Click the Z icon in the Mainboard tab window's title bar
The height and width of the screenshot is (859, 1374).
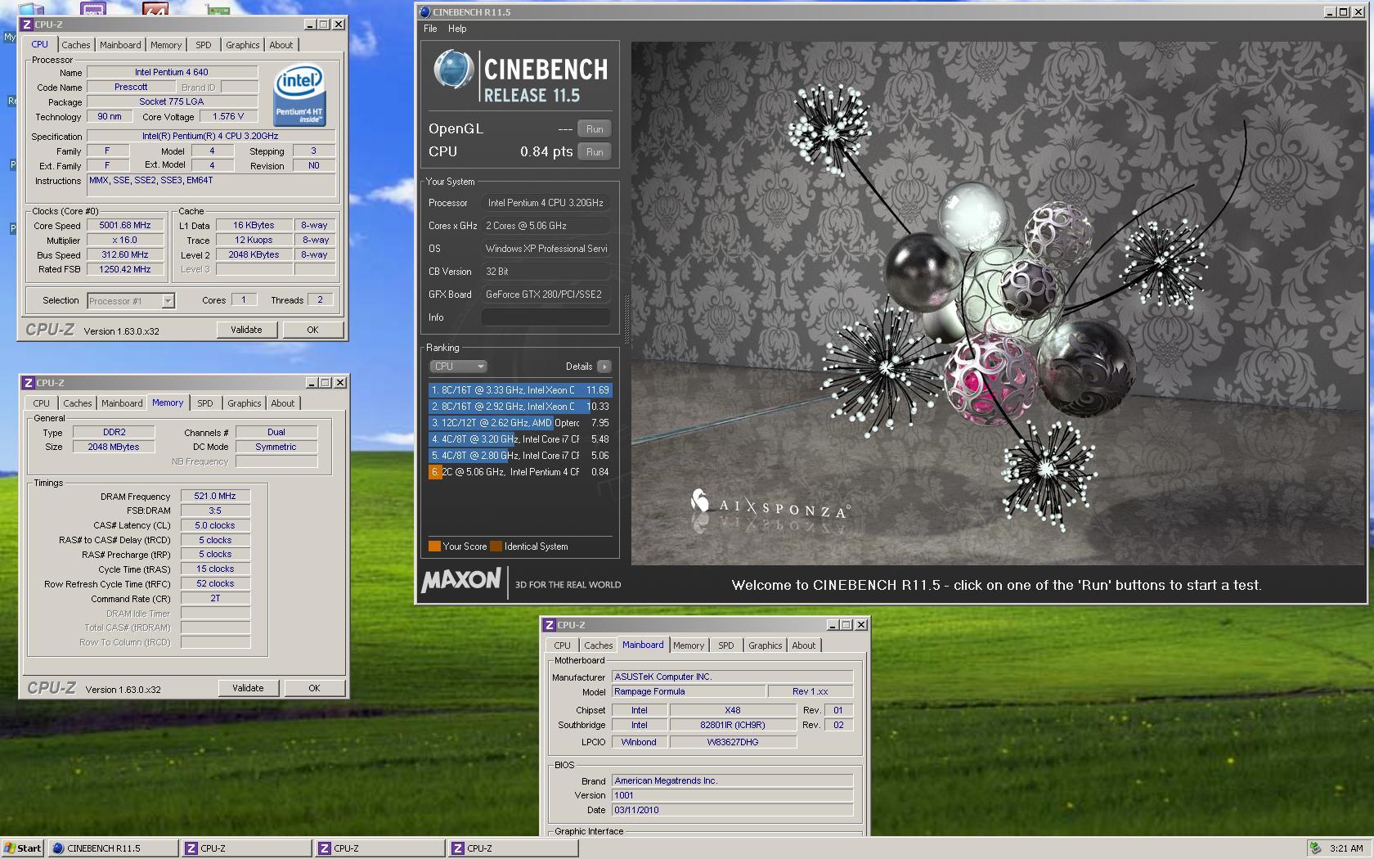coord(550,625)
